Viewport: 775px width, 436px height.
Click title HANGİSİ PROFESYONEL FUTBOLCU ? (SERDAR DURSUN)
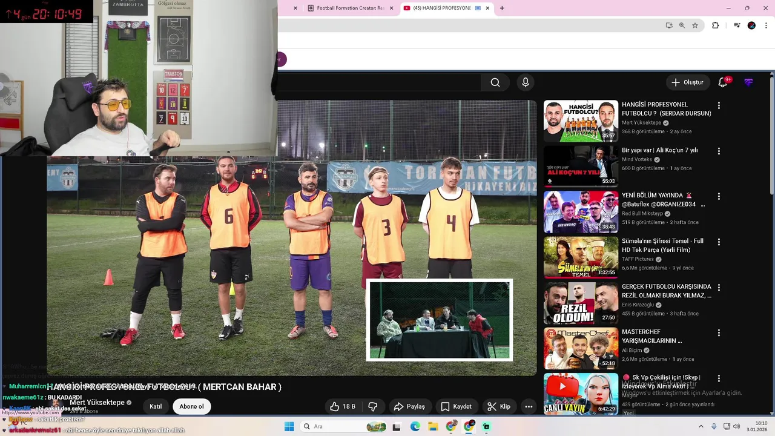[x=667, y=109]
